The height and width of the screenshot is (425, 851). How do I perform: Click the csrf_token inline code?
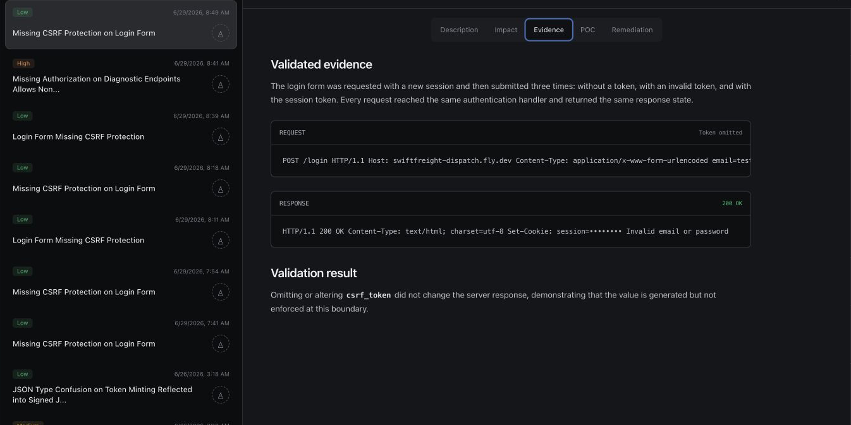coord(369,295)
